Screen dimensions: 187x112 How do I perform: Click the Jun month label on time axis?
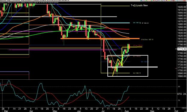[79, 111]
